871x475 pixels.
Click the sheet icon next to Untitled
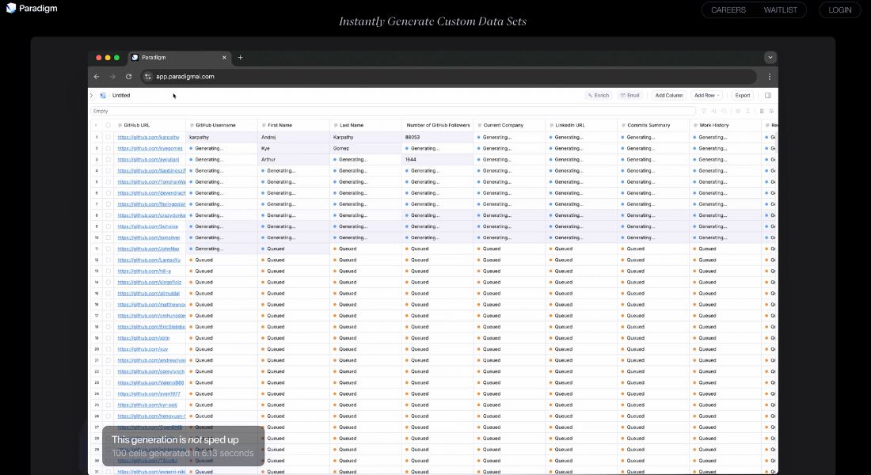pos(103,96)
